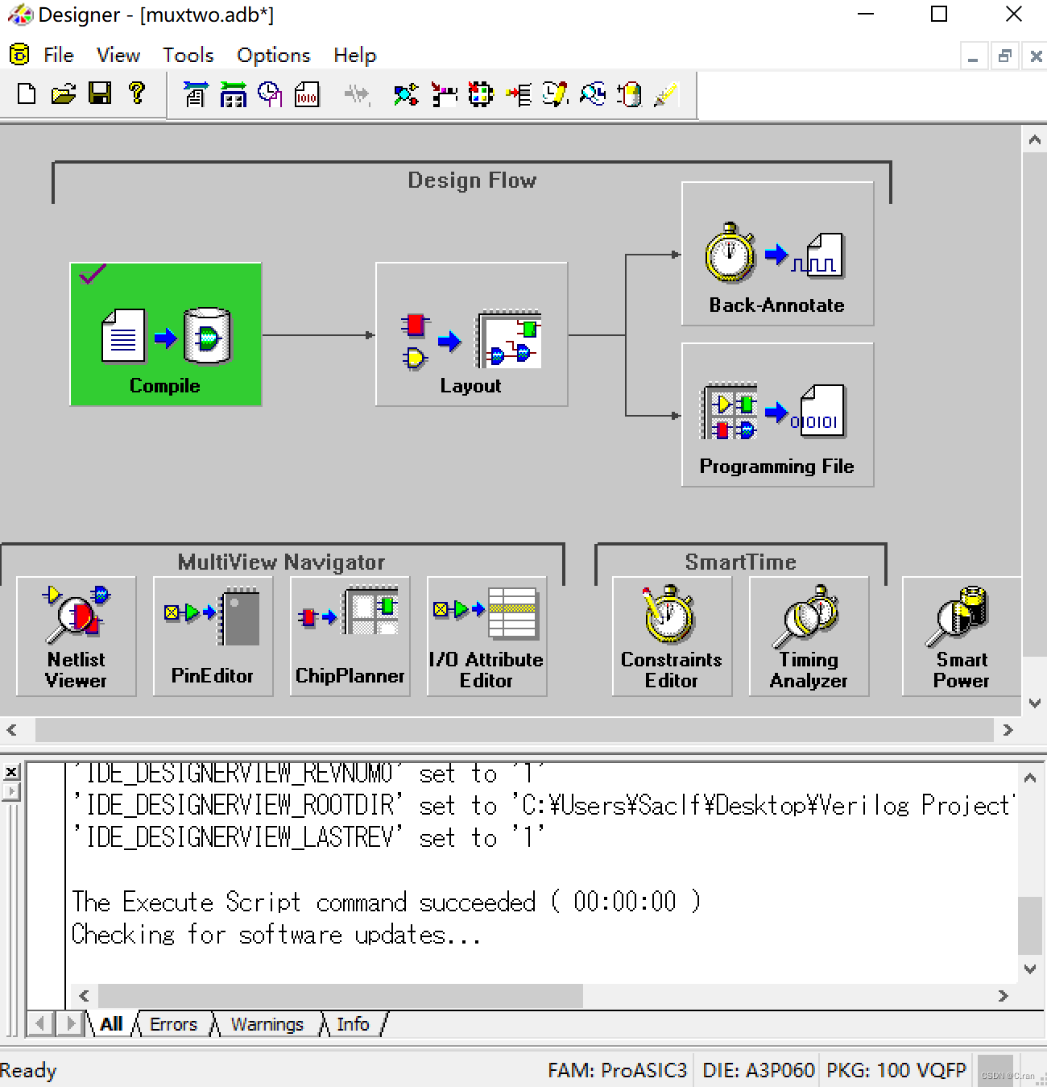Start Layout in the design flow
The width and height of the screenshot is (1047, 1087).
tap(471, 334)
